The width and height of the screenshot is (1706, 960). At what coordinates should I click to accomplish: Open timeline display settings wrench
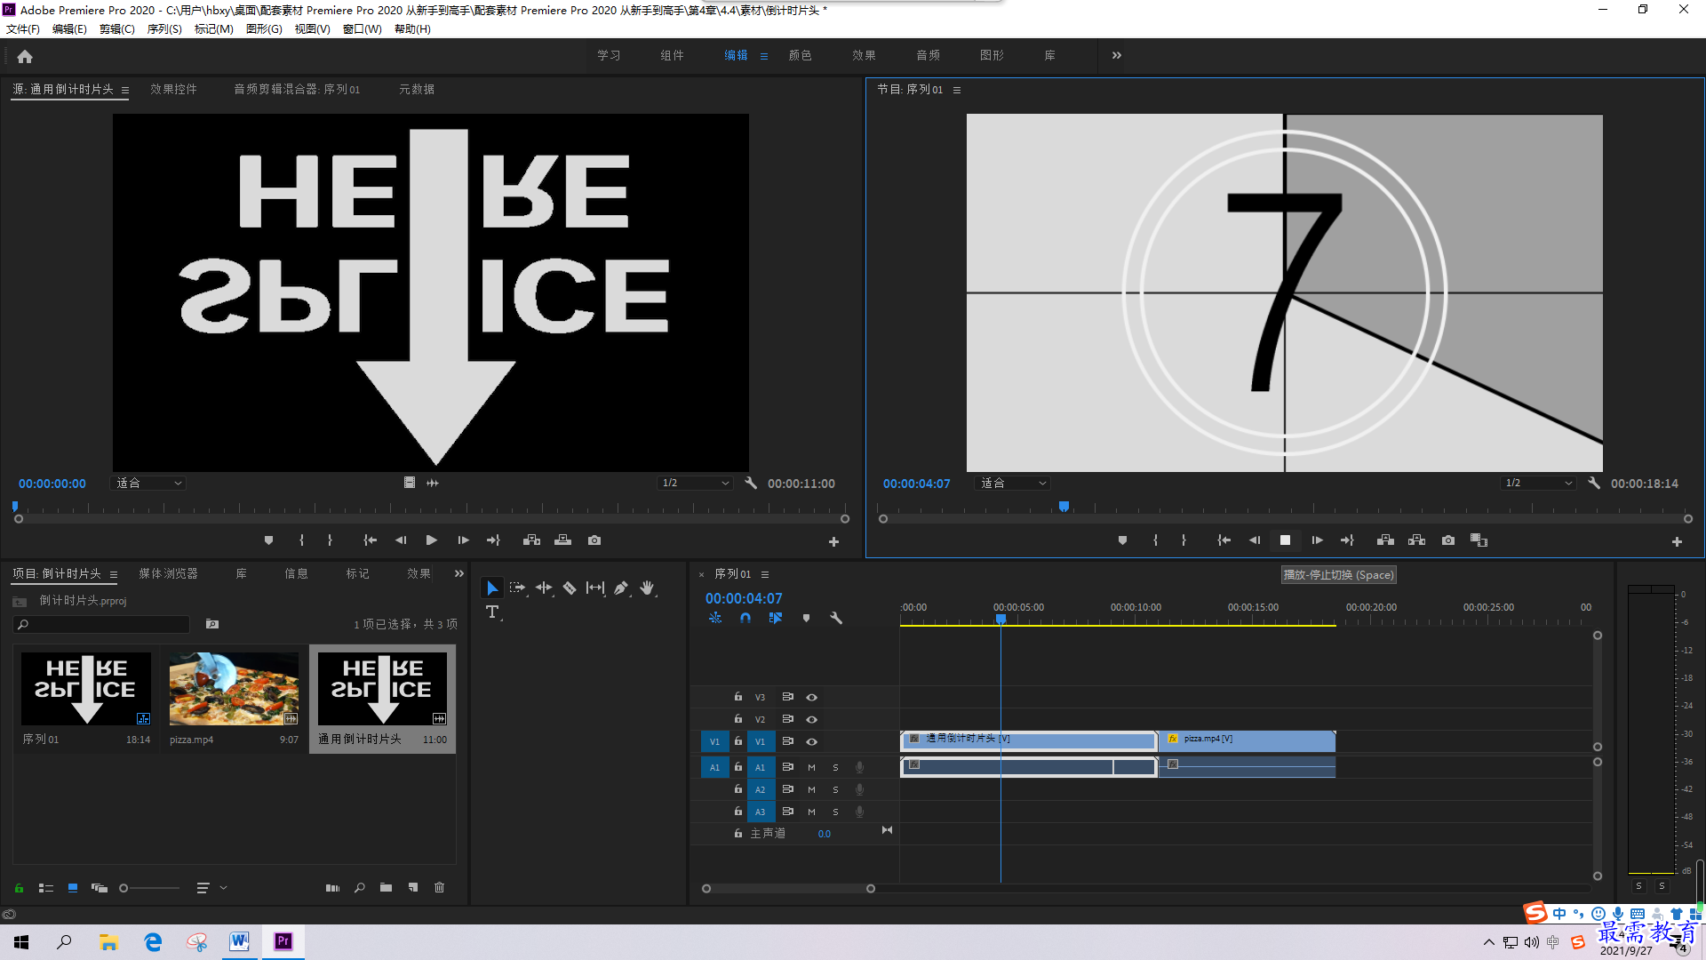pos(836,618)
